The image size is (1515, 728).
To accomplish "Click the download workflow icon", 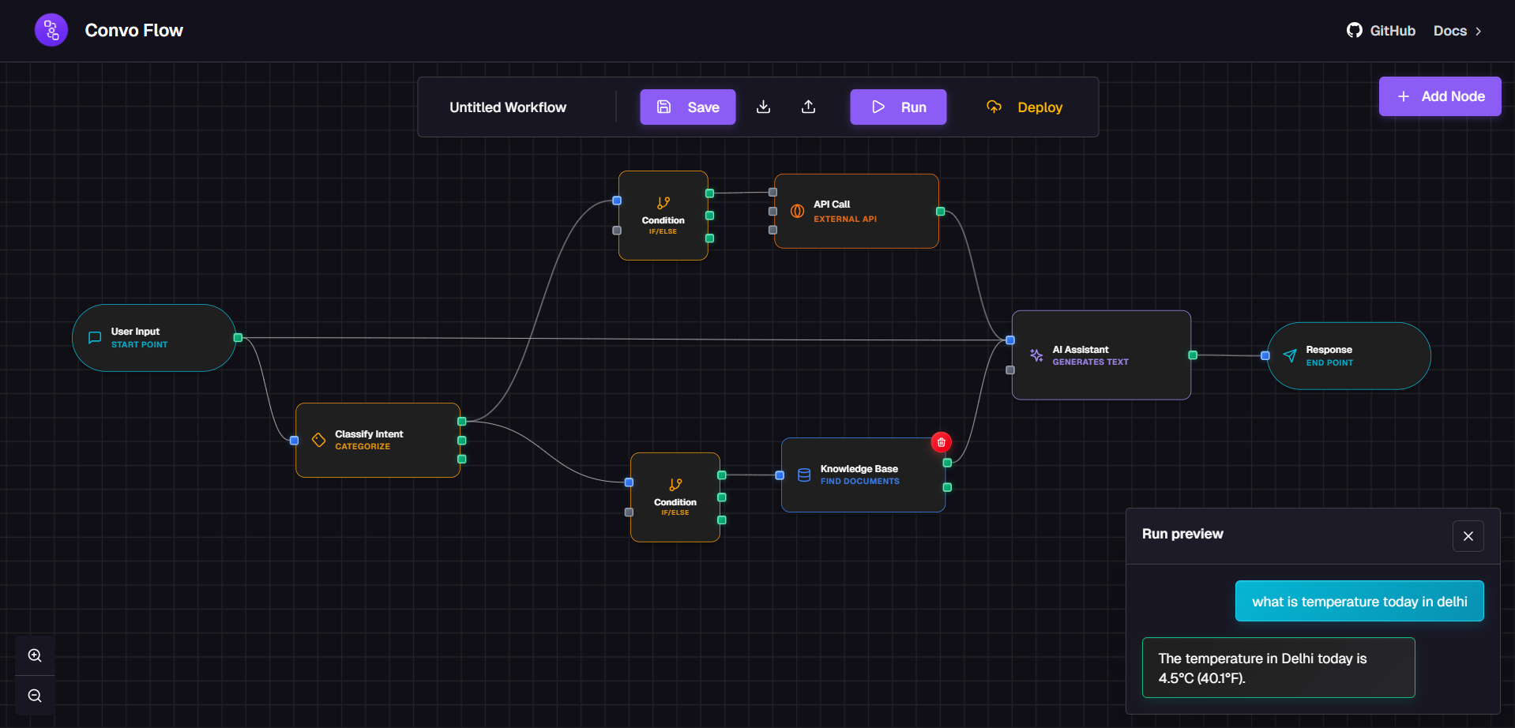I will [x=763, y=107].
